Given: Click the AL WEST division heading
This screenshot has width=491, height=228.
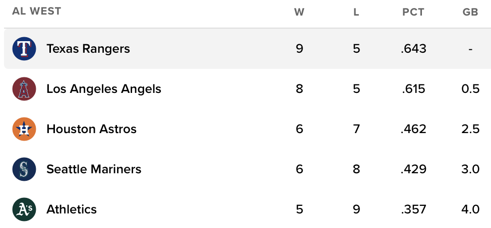Looking at the screenshot, I should [36, 11].
